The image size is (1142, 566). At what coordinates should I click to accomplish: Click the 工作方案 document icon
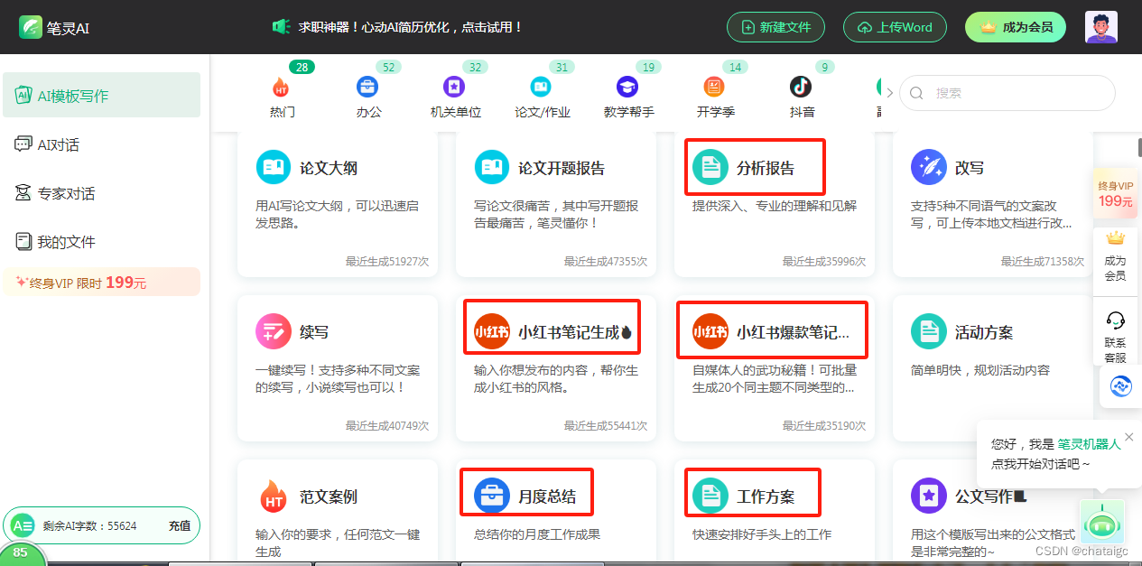pos(710,496)
